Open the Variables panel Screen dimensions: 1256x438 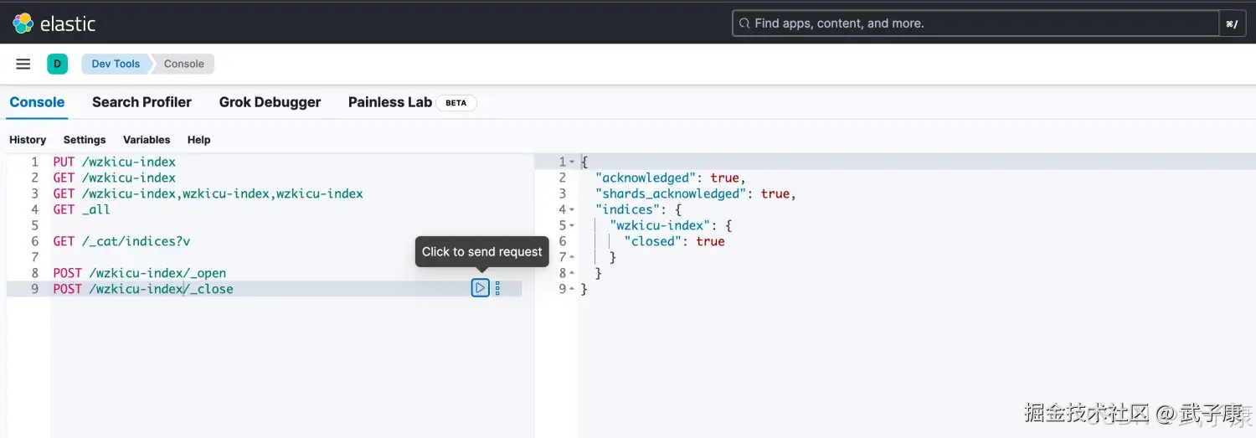point(147,140)
